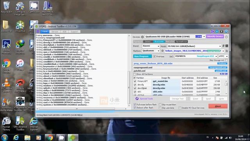This screenshot has height=141, width=250.
Task: Uncheck the devcfg partition checkbox
Action: coord(135,85)
